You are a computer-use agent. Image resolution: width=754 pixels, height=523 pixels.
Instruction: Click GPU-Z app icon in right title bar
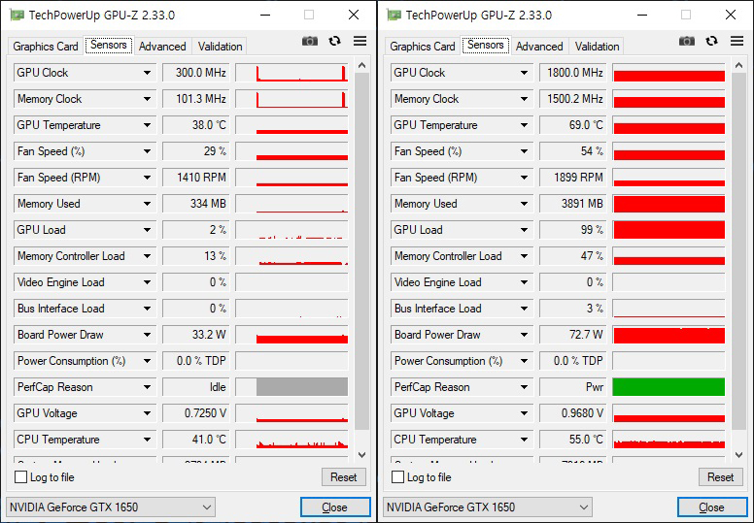394,15
